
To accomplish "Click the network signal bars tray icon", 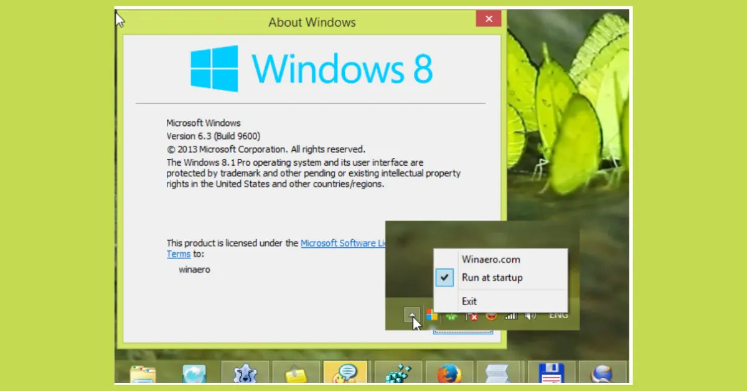I will pyautogui.click(x=510, y=316).
